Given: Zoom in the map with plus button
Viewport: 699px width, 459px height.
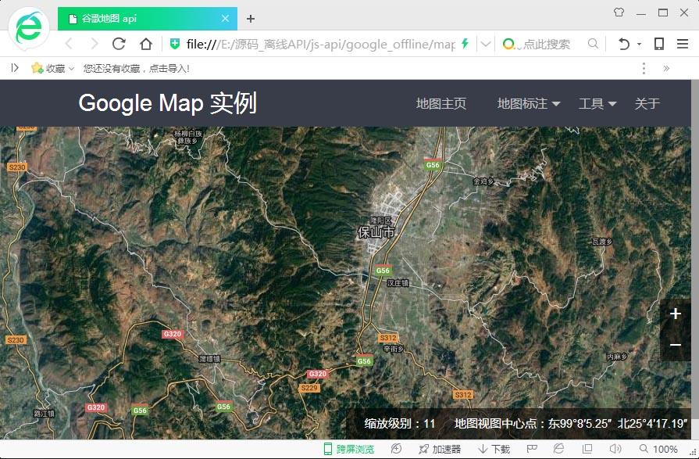Looking at the screenshot, I should pyautogui.click(x=676, y=314).
